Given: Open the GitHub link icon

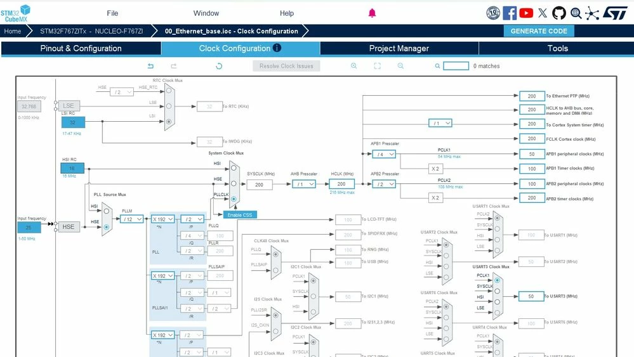Looking at the screenshot, I should (x=559, y=13).
